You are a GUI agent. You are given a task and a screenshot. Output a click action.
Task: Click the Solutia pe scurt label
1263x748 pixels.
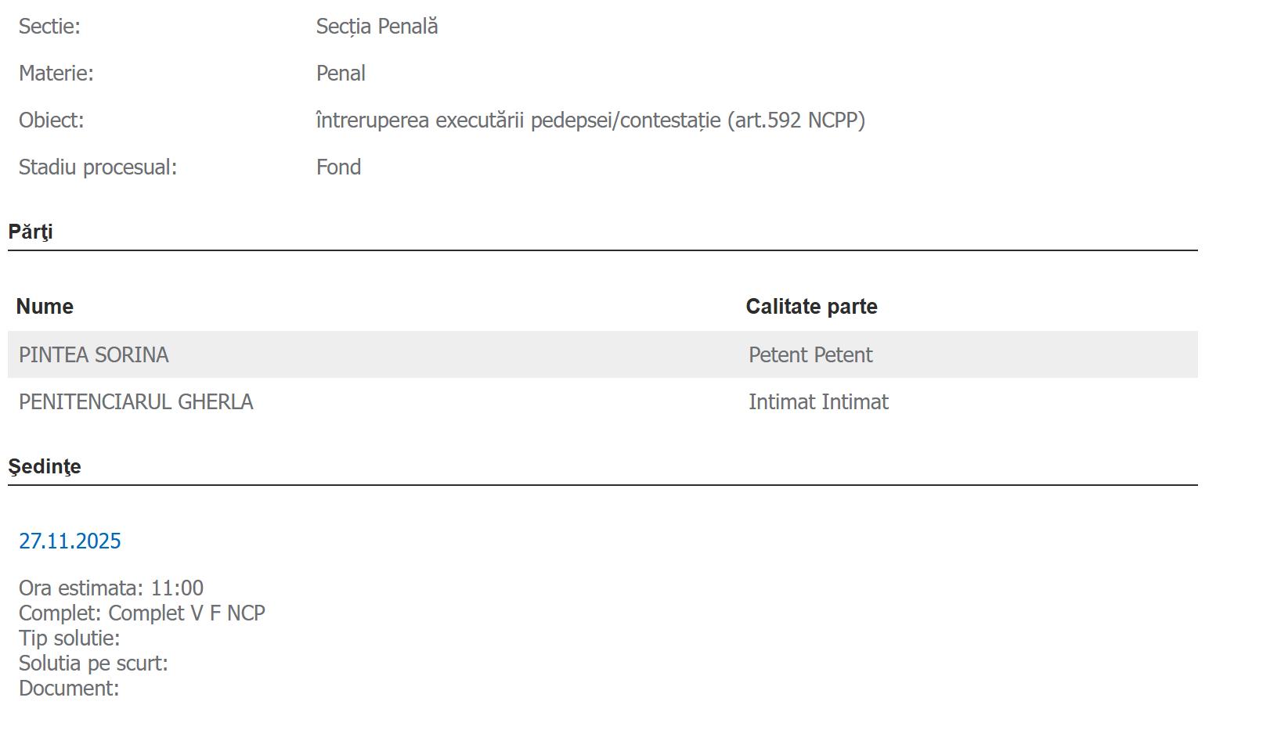(x=93, y=663)
